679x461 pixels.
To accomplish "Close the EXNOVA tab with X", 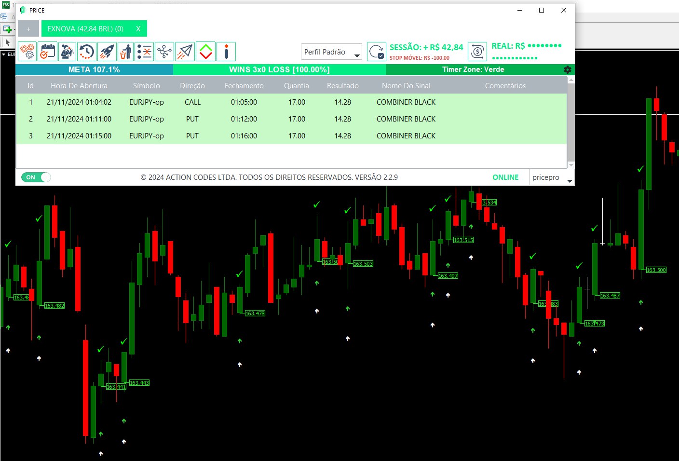I will coord(138,29).
